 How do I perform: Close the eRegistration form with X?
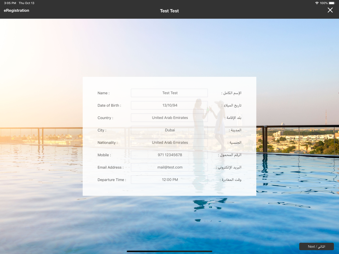330,10
